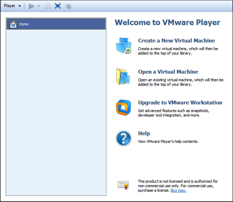Click the "Welcome to VMware Player" title

pos(167,23)
